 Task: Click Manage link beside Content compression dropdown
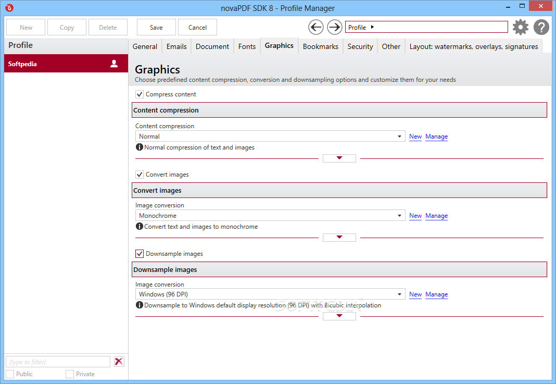(x=436, y=137)
